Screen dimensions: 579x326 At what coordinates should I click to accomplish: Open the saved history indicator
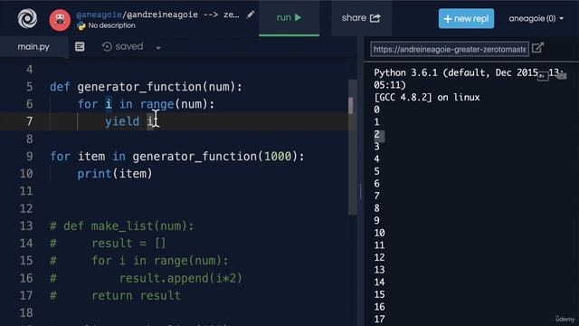123,46
